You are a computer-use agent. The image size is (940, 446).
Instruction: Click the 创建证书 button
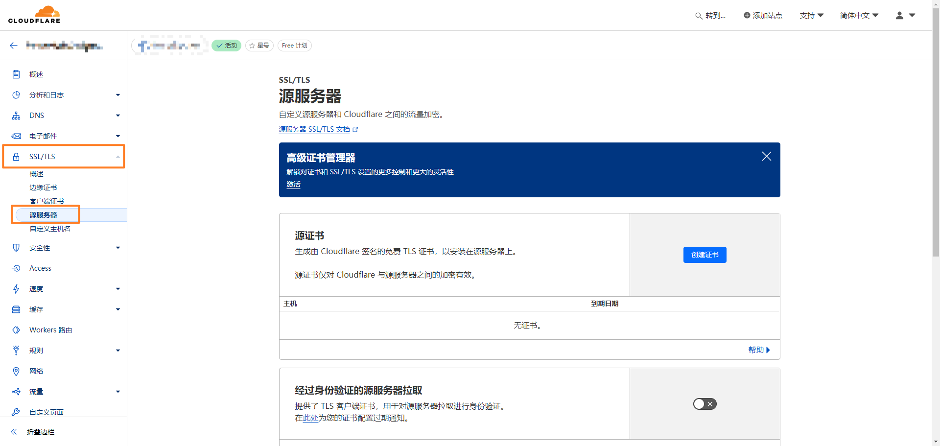pyautogui.click(x=705, y=255)
